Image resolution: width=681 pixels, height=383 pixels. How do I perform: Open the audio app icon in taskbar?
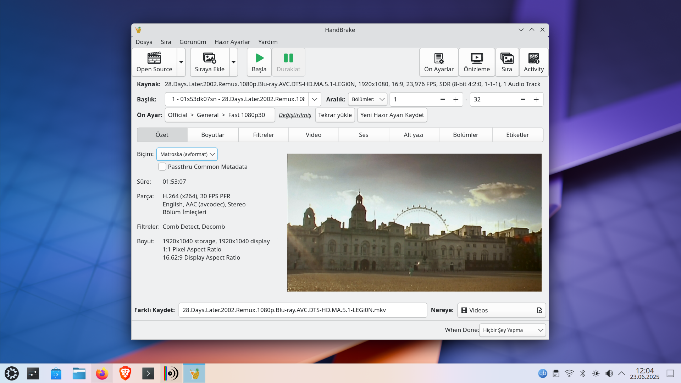(x=171, y=373)
